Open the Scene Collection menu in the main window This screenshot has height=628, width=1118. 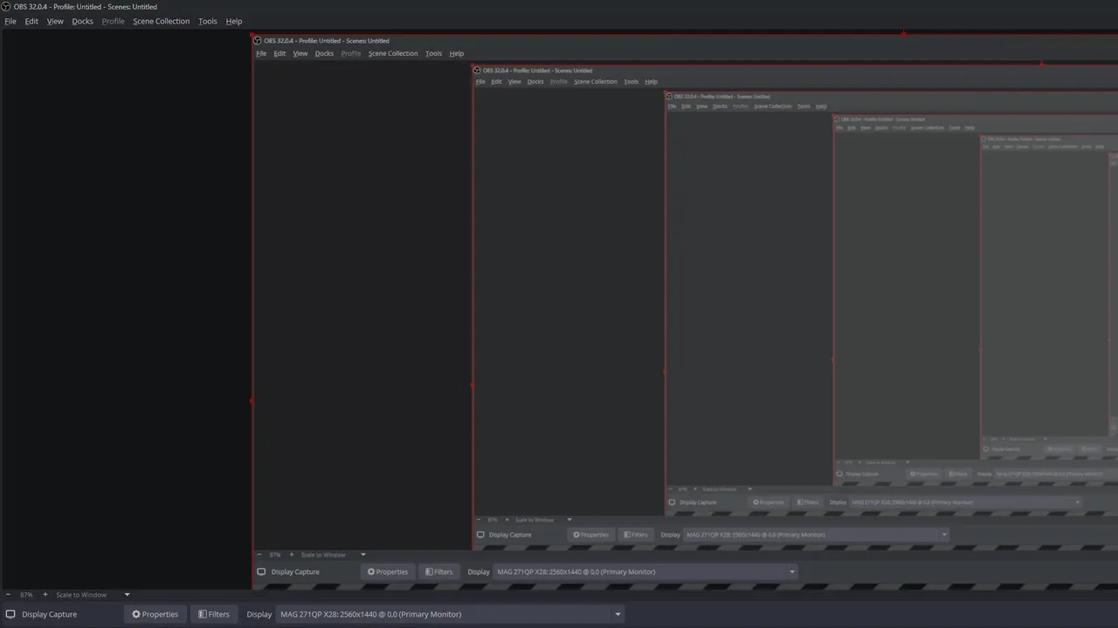tap(161, 21)
